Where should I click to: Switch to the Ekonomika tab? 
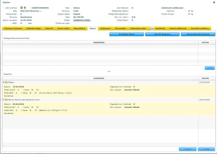[121, 28]
